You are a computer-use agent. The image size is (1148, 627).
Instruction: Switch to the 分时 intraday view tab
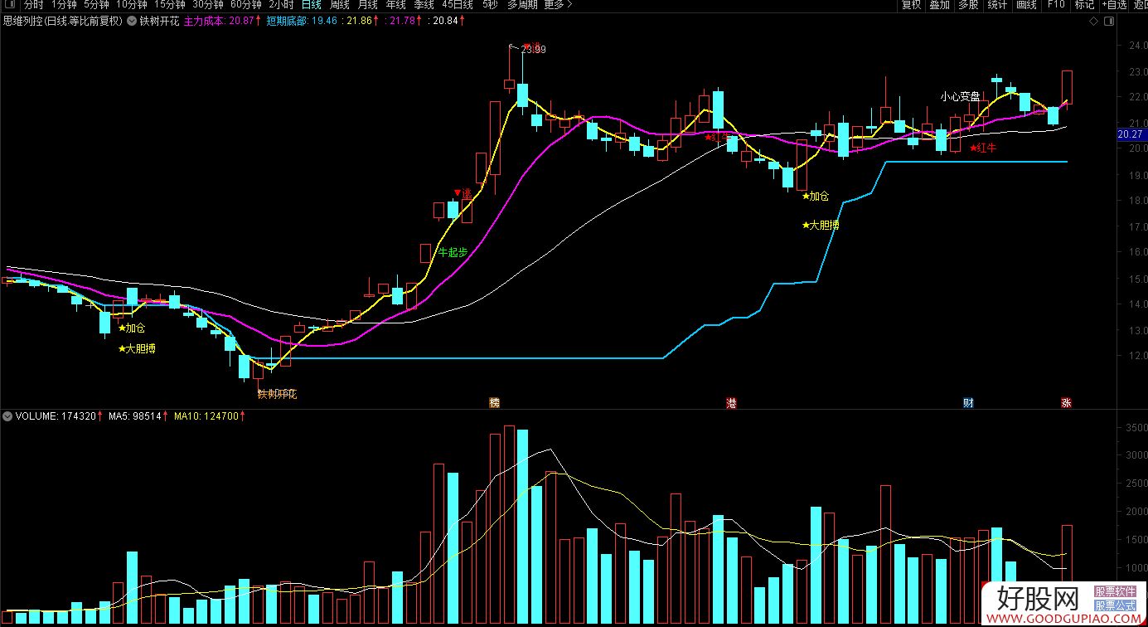point(33,5)
